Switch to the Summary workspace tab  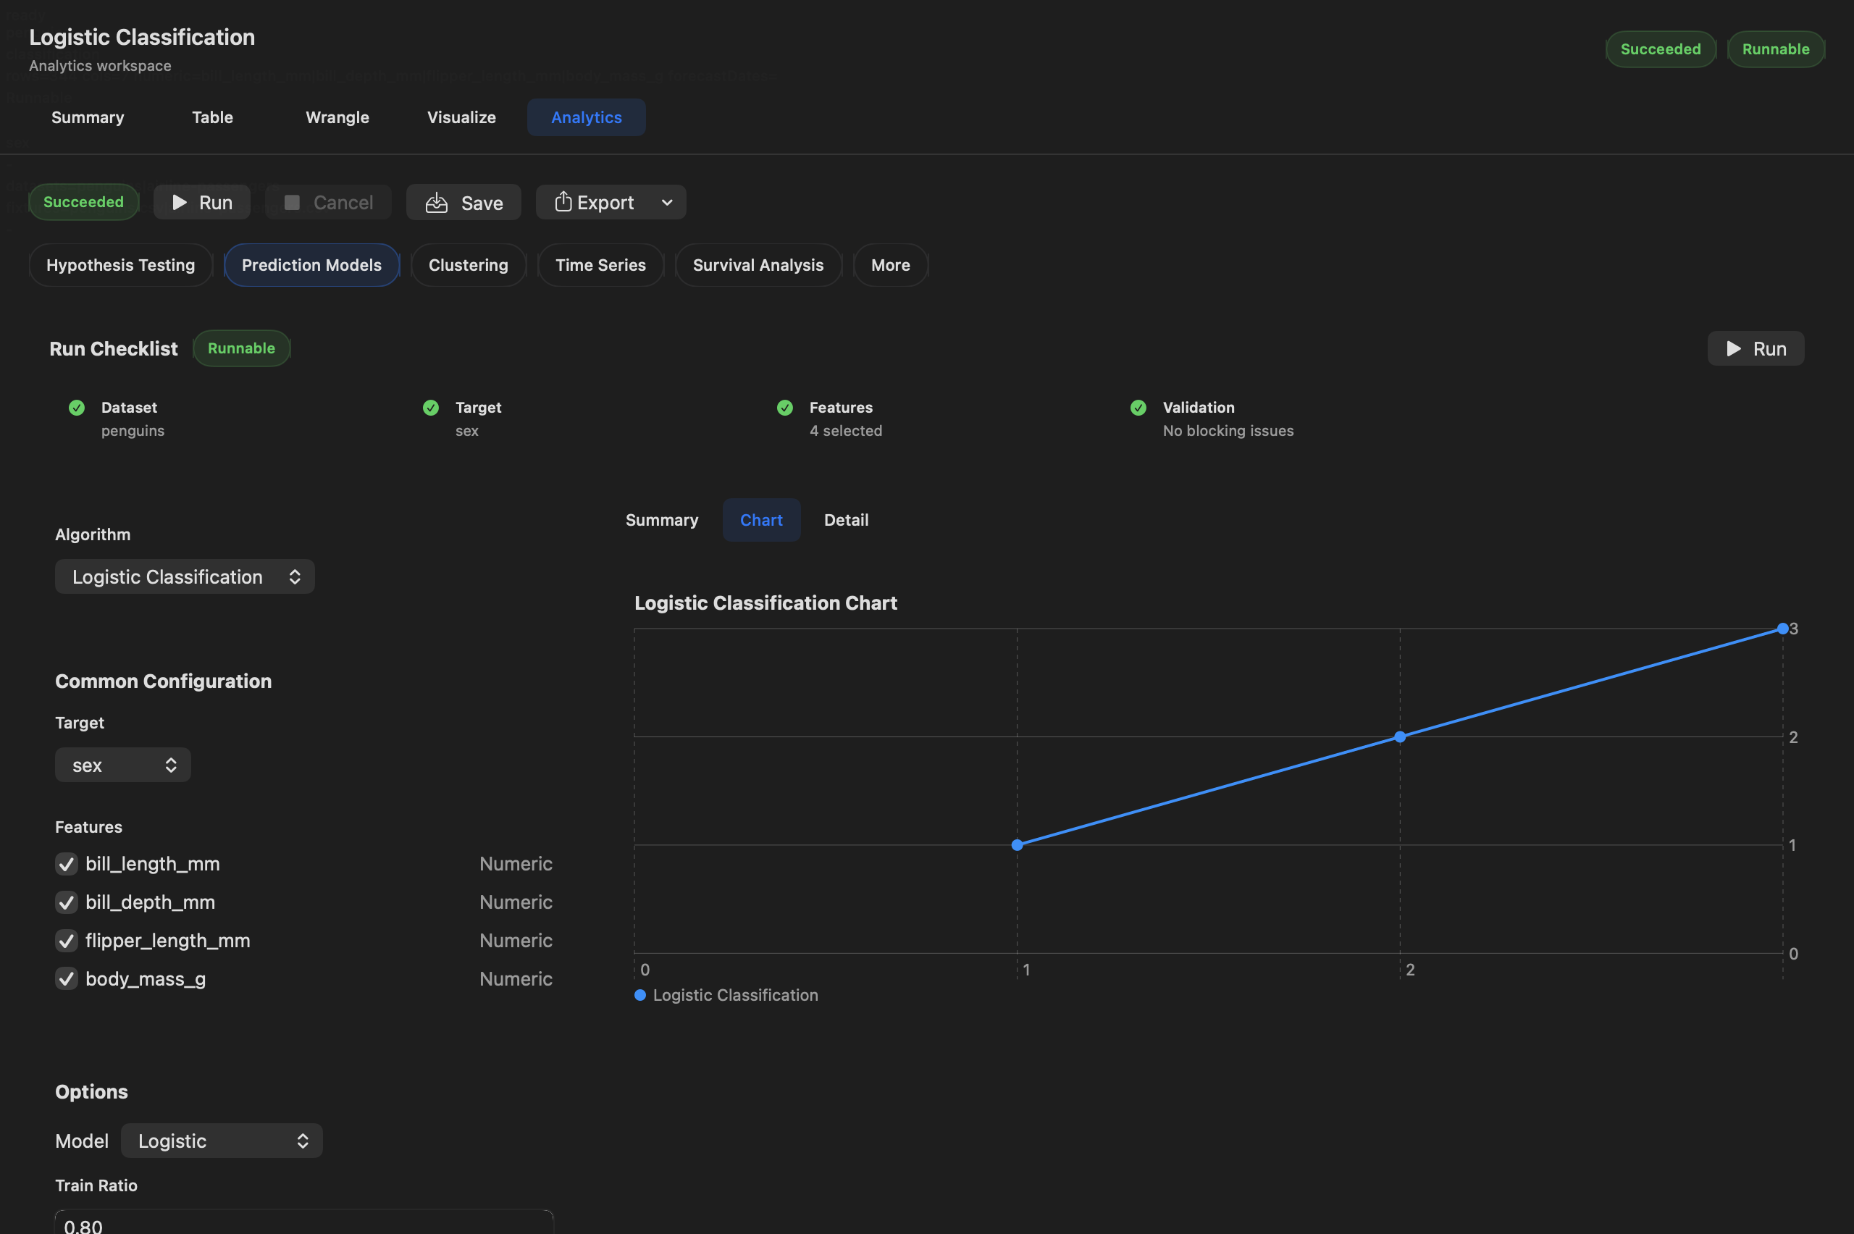88,117
